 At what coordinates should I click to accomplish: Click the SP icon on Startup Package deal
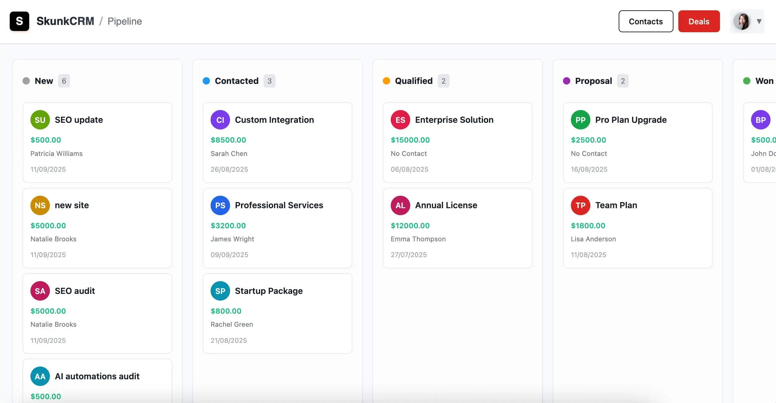[x=220, y=291]
